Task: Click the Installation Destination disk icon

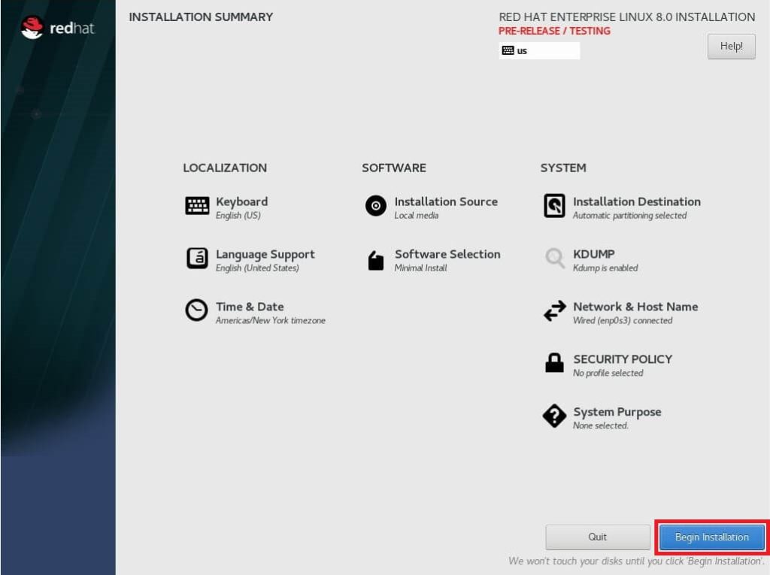Action: [554, 206]
